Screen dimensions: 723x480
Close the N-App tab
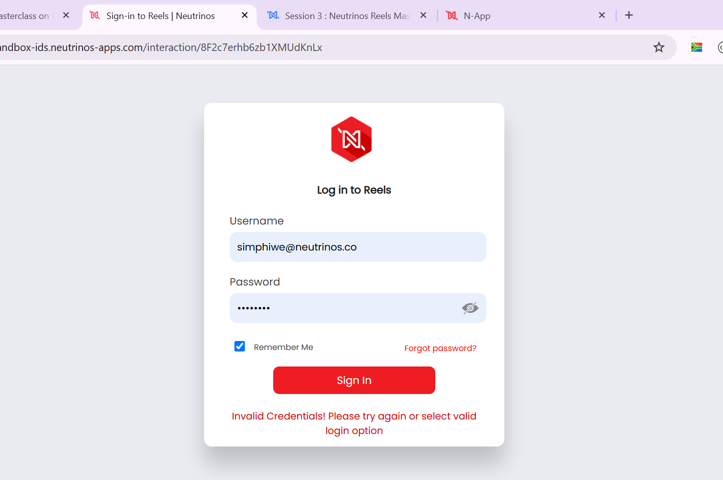click(x=602, y=15)
